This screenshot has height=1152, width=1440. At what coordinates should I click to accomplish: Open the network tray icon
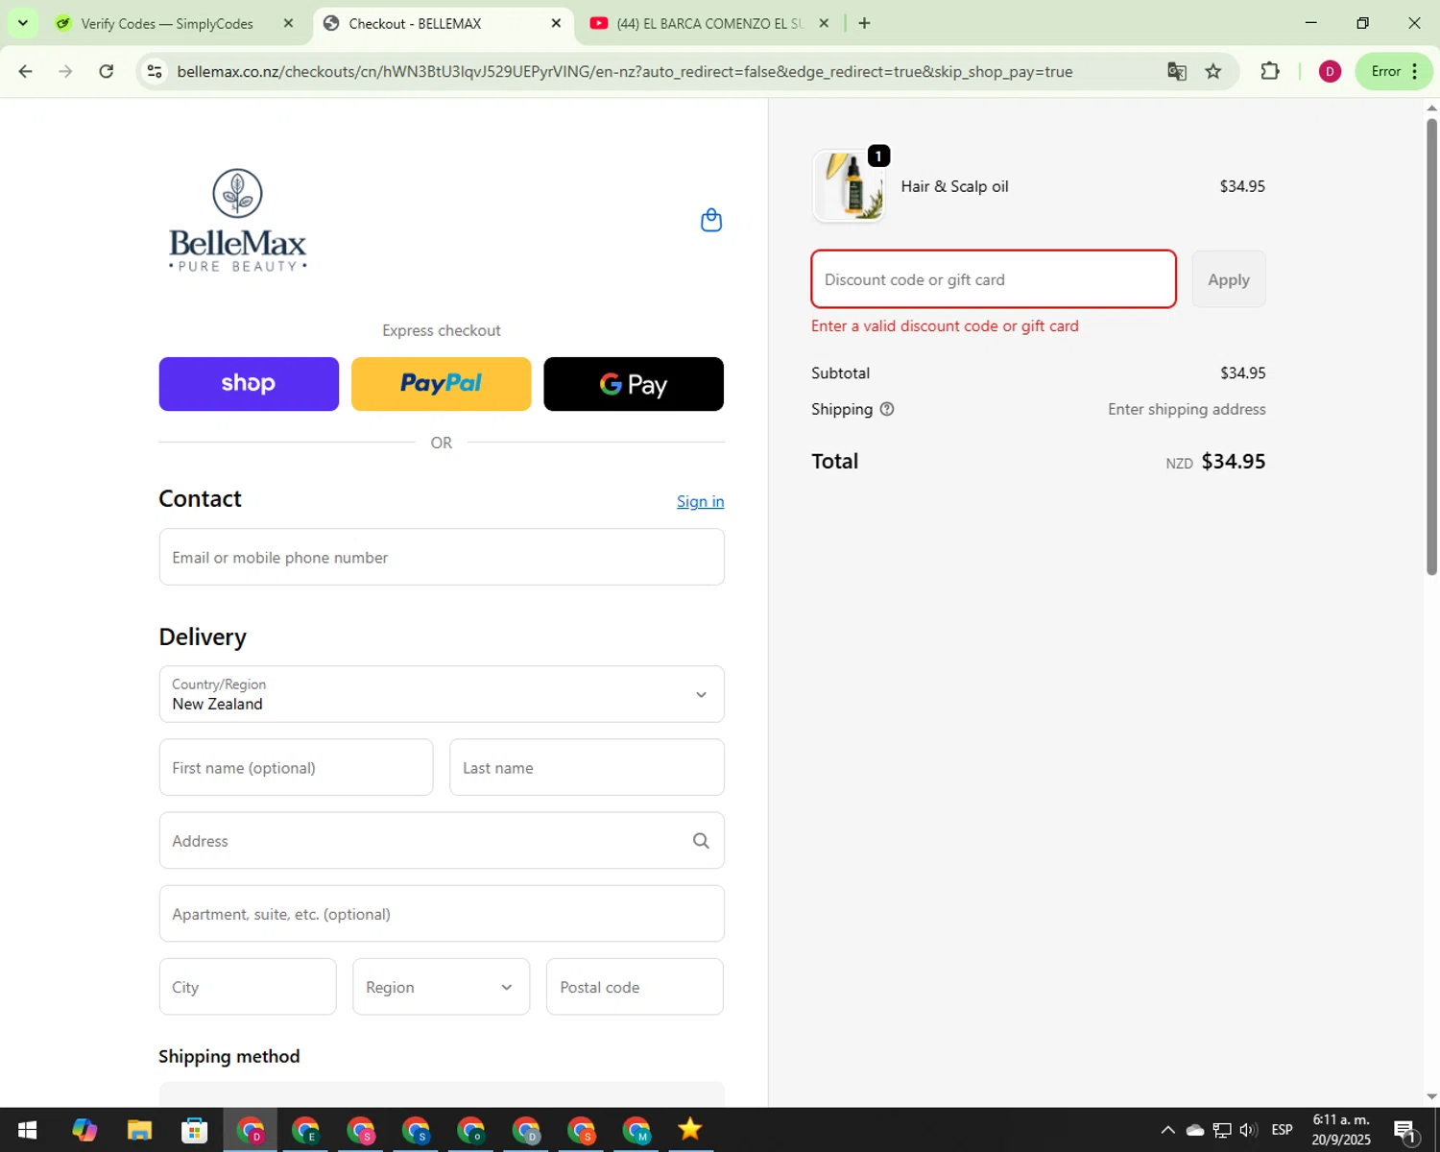[x=1222, y=1130]
